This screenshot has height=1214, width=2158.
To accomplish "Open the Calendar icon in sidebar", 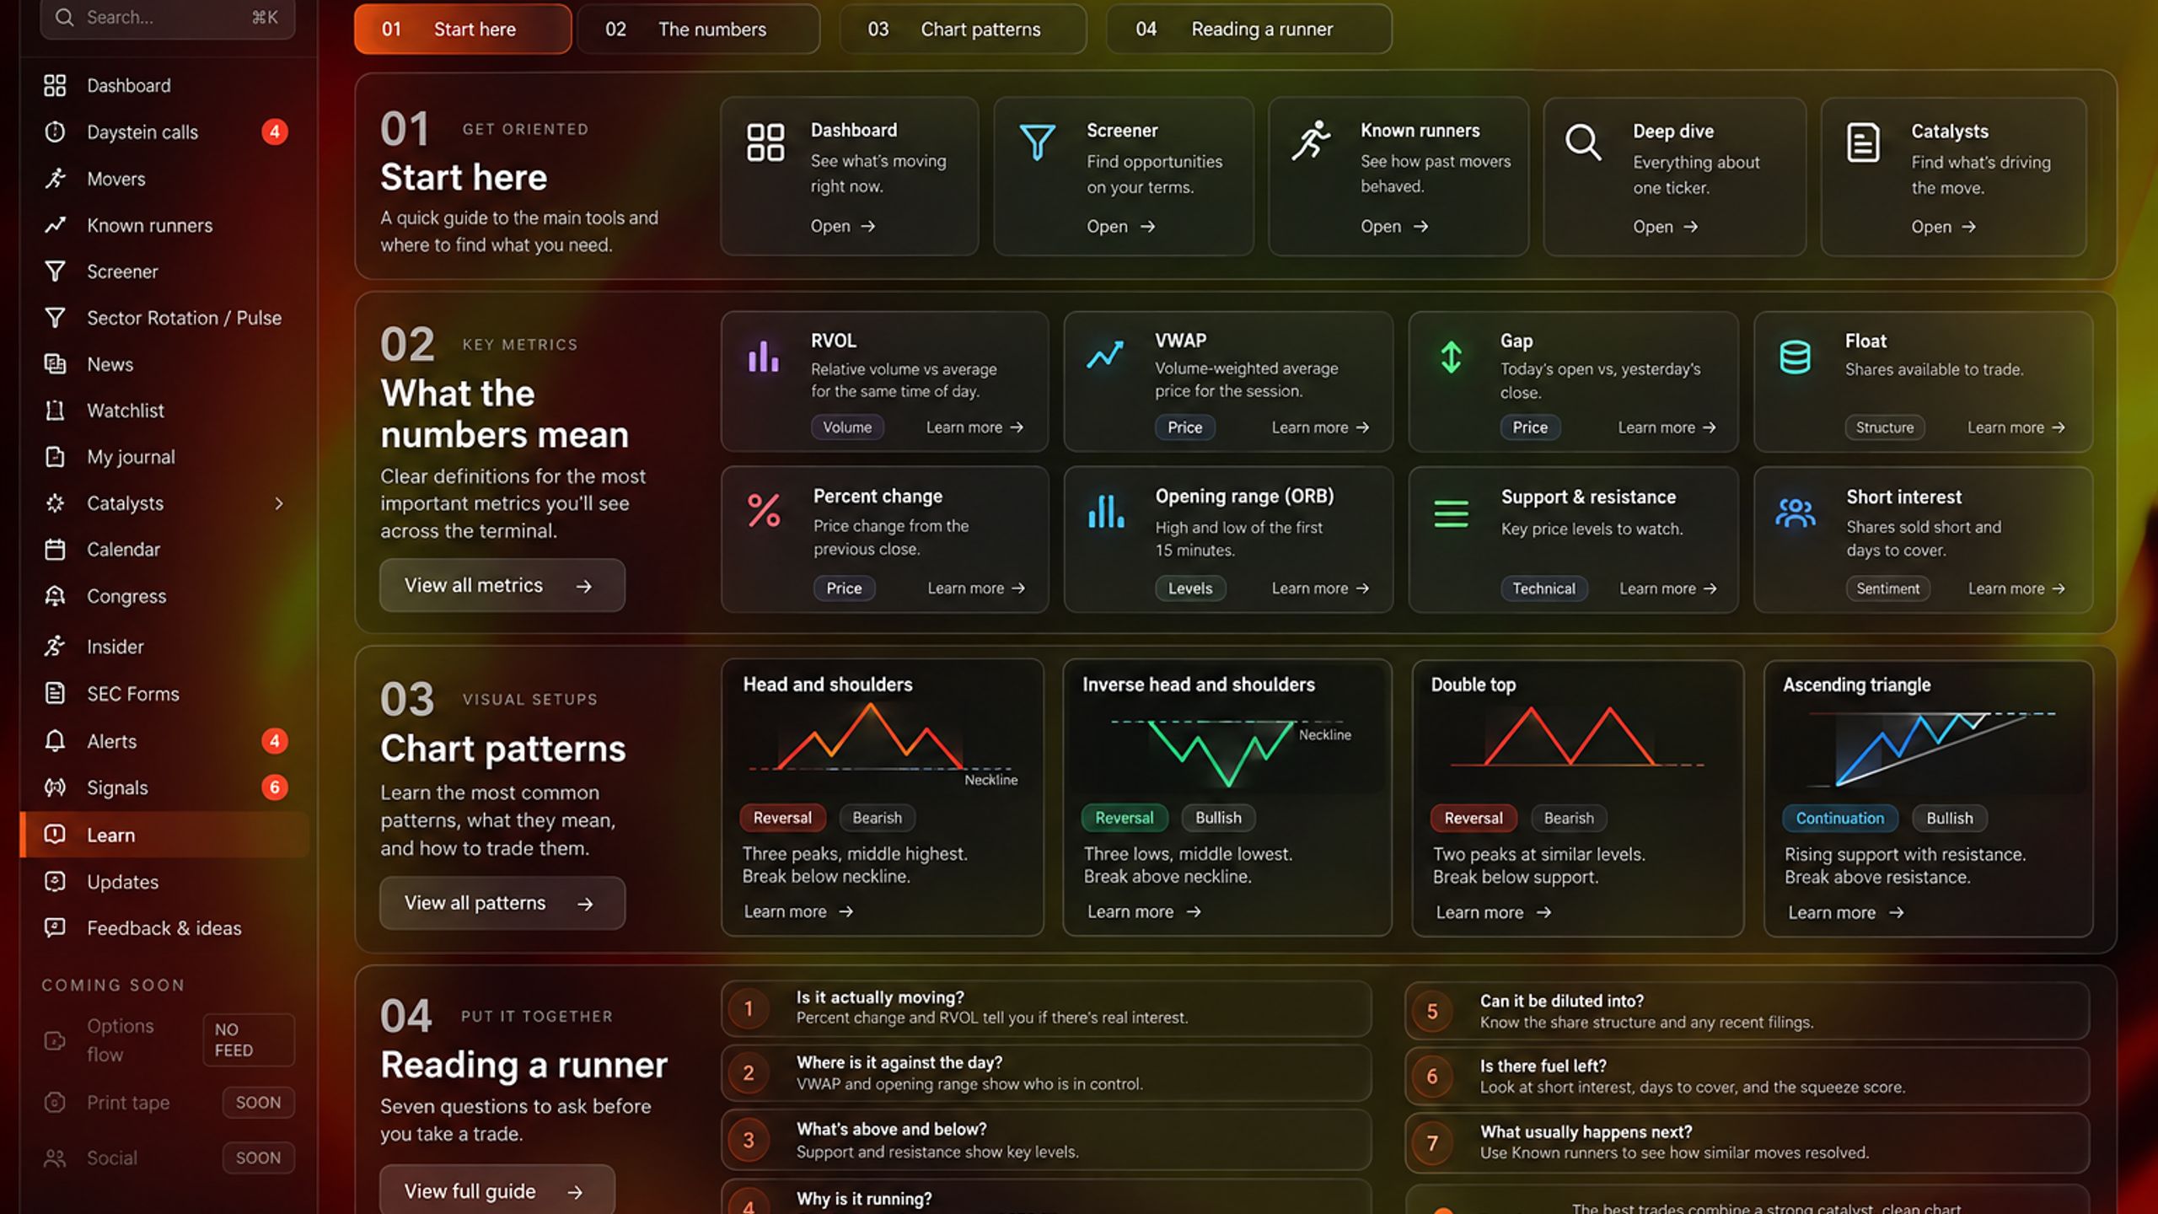I will (x=55, y=550).
